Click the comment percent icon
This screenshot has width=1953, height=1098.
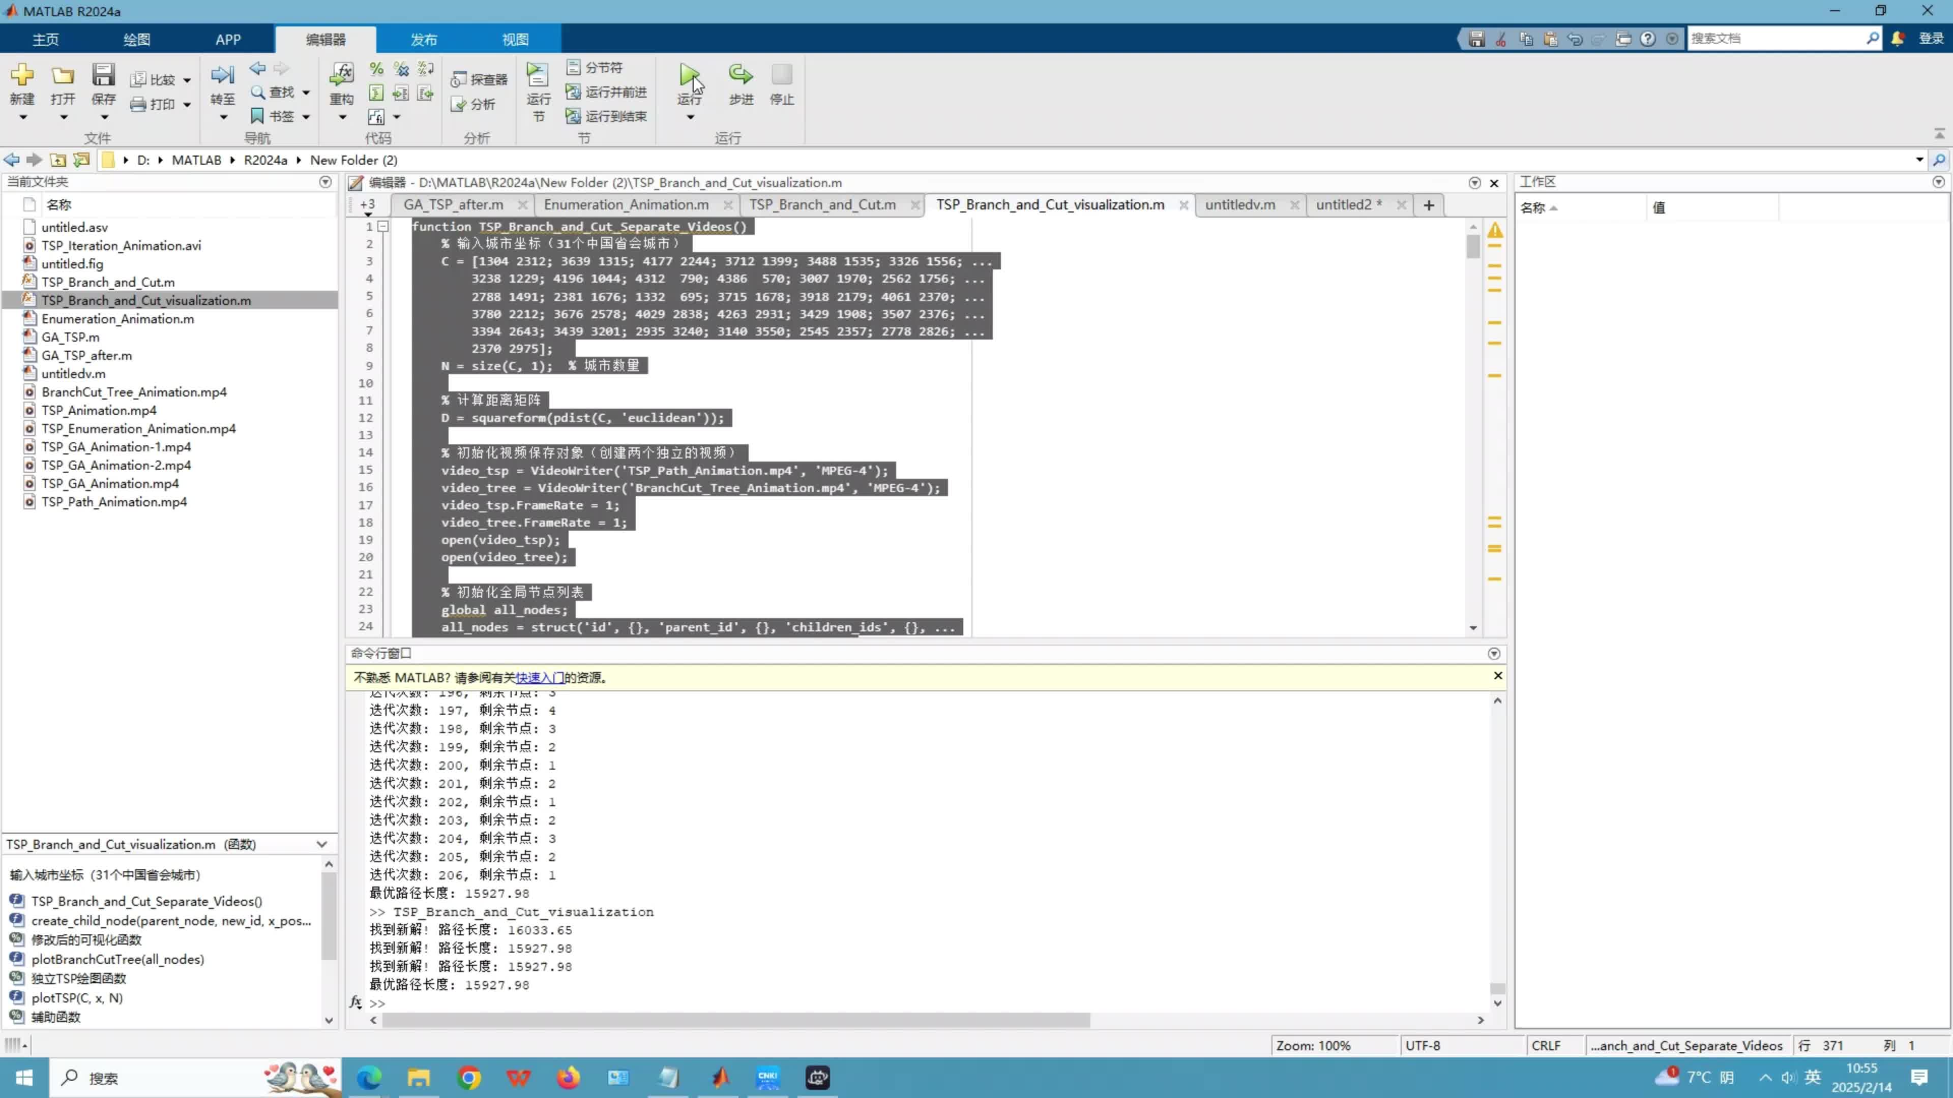[x=376, y=69]
